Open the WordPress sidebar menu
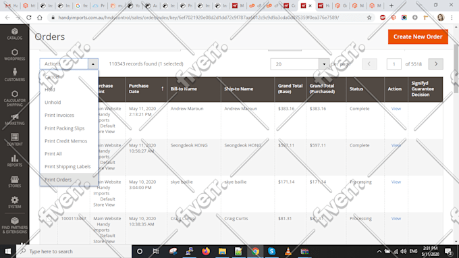 click(15, 55)
